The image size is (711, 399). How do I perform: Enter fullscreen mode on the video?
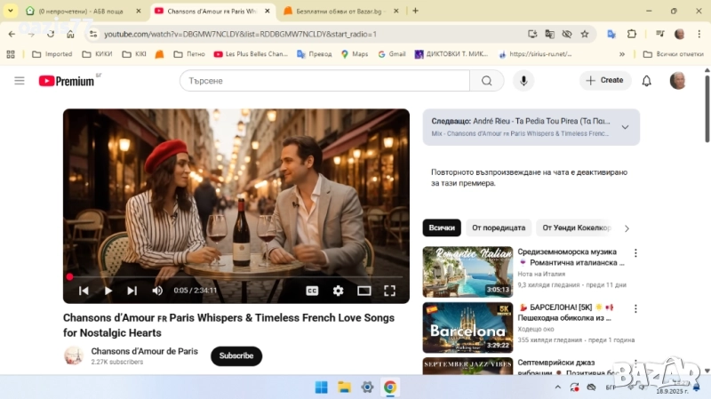(x=389, y=291)
